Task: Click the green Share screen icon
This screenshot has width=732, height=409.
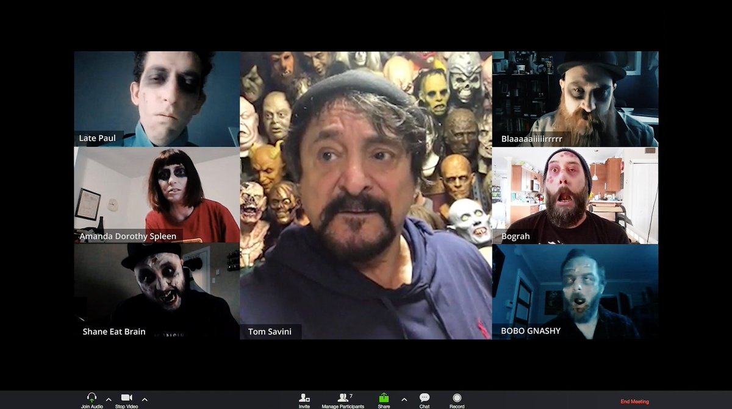Action: 384,397
